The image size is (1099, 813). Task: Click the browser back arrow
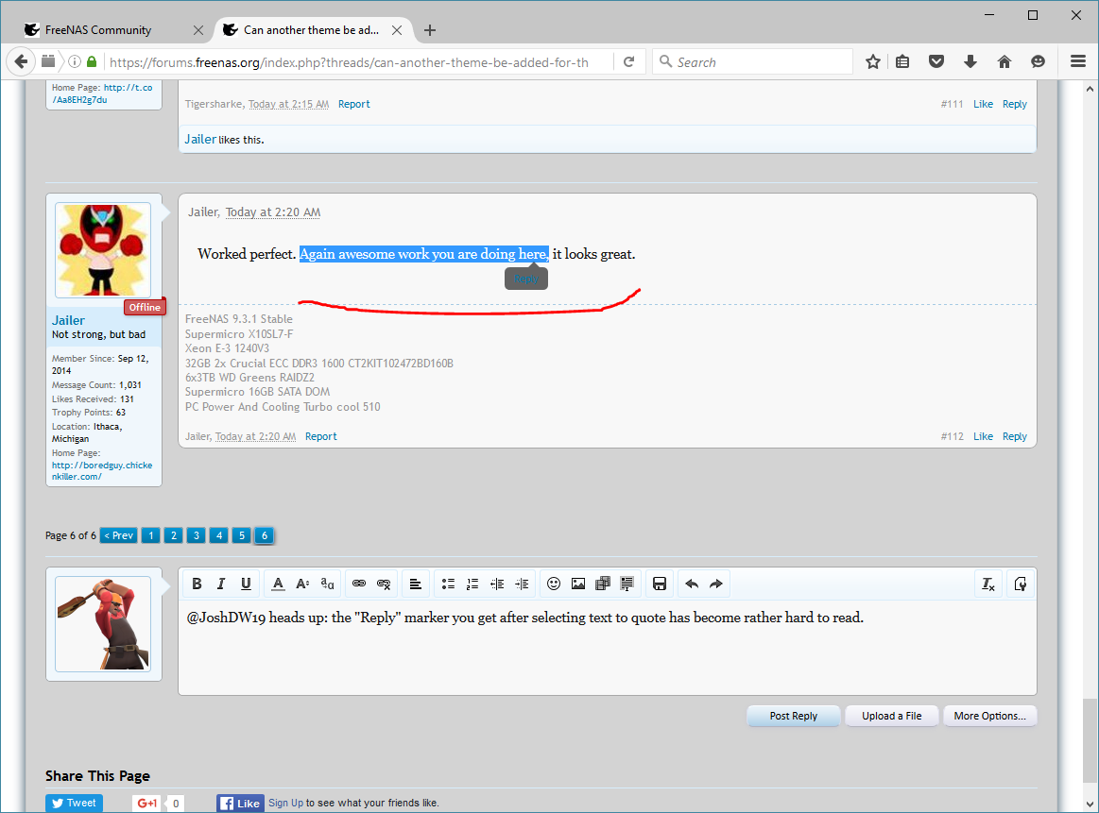click(x=21, y=61)
